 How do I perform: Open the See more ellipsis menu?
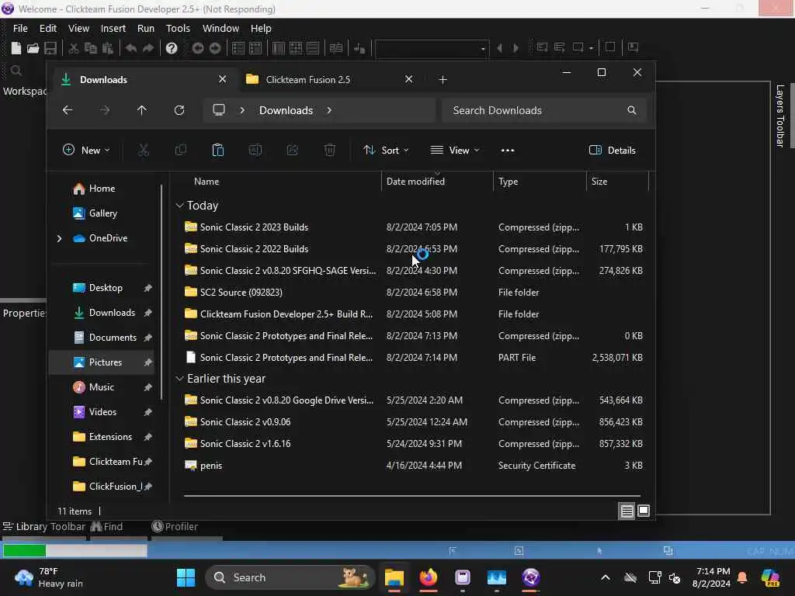click(x=508, y=150)
